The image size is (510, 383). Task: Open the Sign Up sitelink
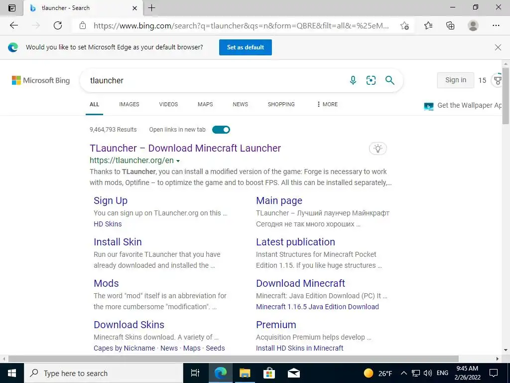pos(111,200)
